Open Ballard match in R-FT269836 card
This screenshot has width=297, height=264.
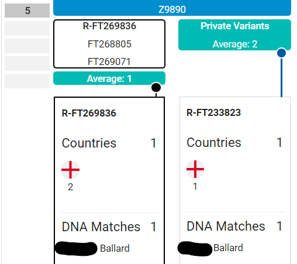click(x=115, y=248)
